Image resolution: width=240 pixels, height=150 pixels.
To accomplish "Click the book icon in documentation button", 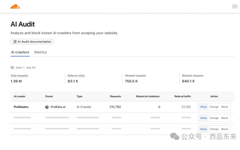I will [x=15, y=42].
